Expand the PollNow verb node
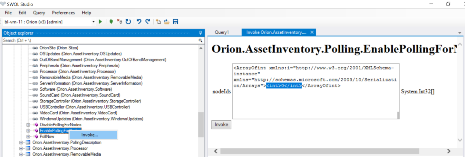The image size is (465, 157). [28, 136]
